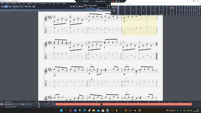
Task: Open the Звук menu
Action: pyautogui.click(x=50, y=3)
